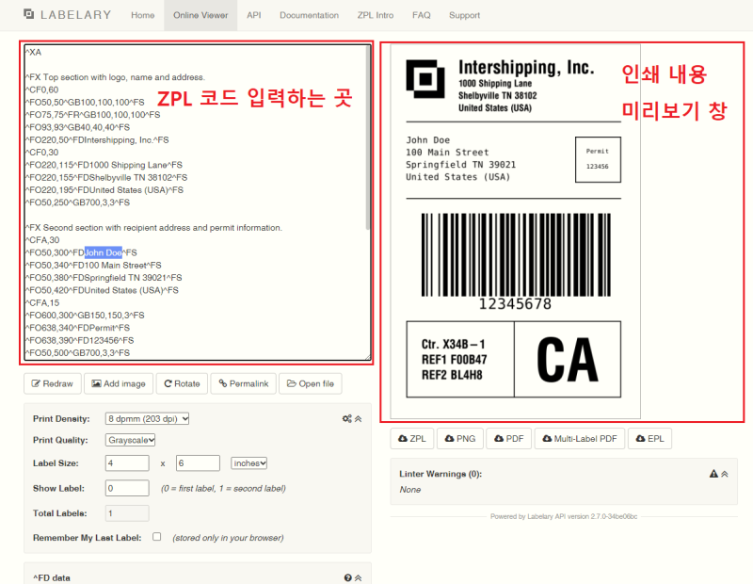Screen dimensions: 753x584
Task: Open ZPL Intro page
Action: pyautogui.click(x=375, y=15)
